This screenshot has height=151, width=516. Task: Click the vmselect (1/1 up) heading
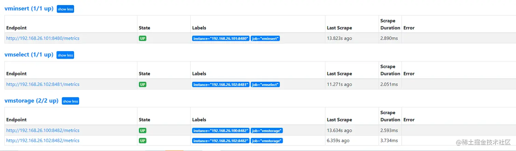tap(29, 55)
